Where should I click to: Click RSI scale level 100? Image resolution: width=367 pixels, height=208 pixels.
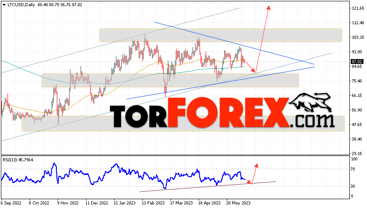pyautogui.click(x=355, y=159)
